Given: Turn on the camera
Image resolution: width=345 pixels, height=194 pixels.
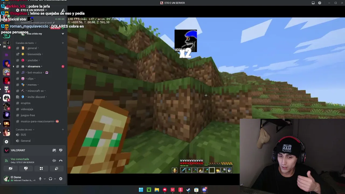Looking at the screenshot, I should click(x=11, y=168).
